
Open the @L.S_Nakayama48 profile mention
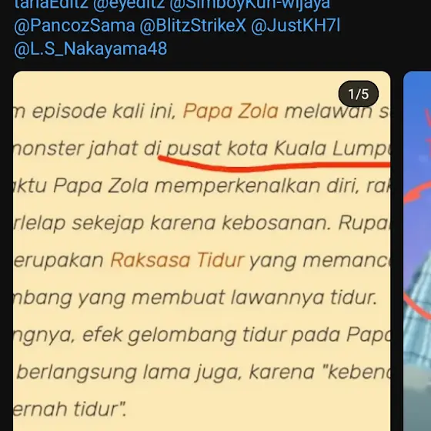click(x=91, y=49)
